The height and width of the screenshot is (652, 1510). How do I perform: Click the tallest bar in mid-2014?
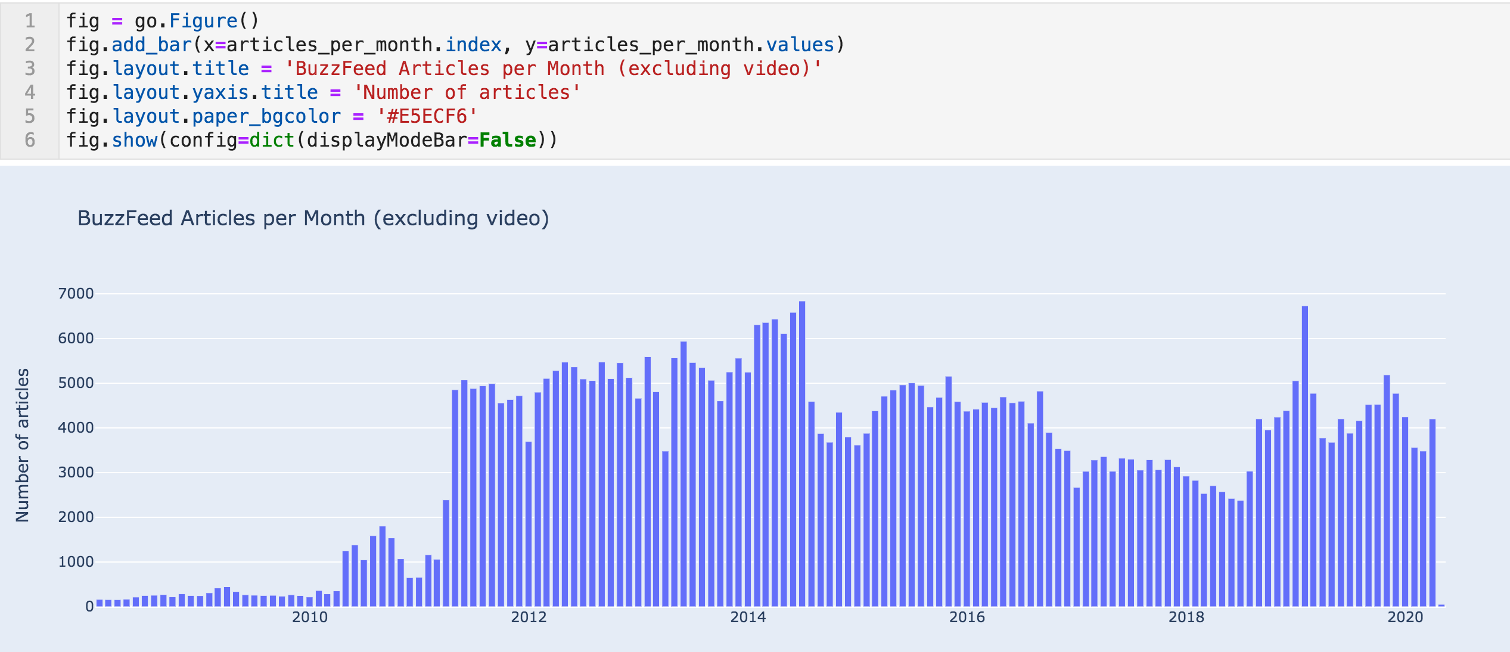click(x=802, y=454)
